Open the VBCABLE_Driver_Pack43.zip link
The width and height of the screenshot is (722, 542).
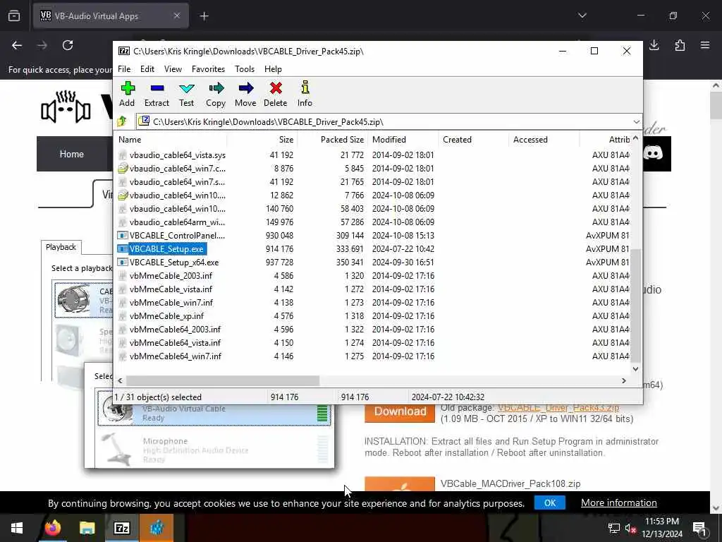click(558, 407)
